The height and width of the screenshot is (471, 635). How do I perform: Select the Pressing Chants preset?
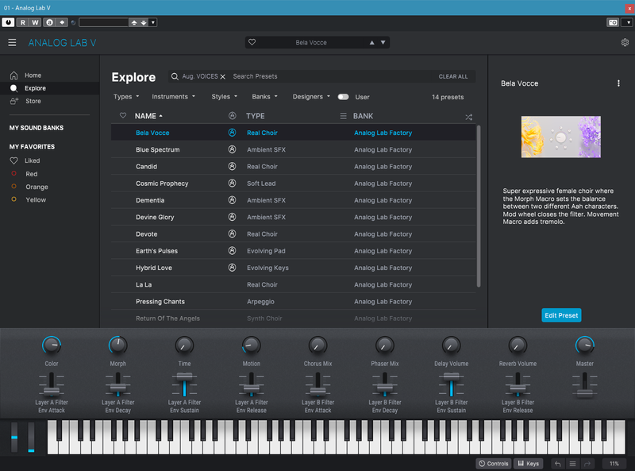coord(293,302)
